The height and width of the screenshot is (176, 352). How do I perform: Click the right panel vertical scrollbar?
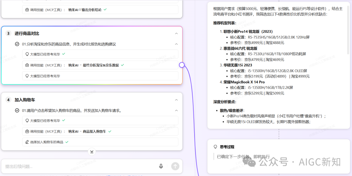point(348,29)
